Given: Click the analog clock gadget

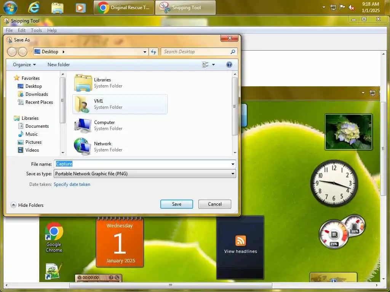Looking at the screenshot, I should pyautogui.click(x=334, y=183).
